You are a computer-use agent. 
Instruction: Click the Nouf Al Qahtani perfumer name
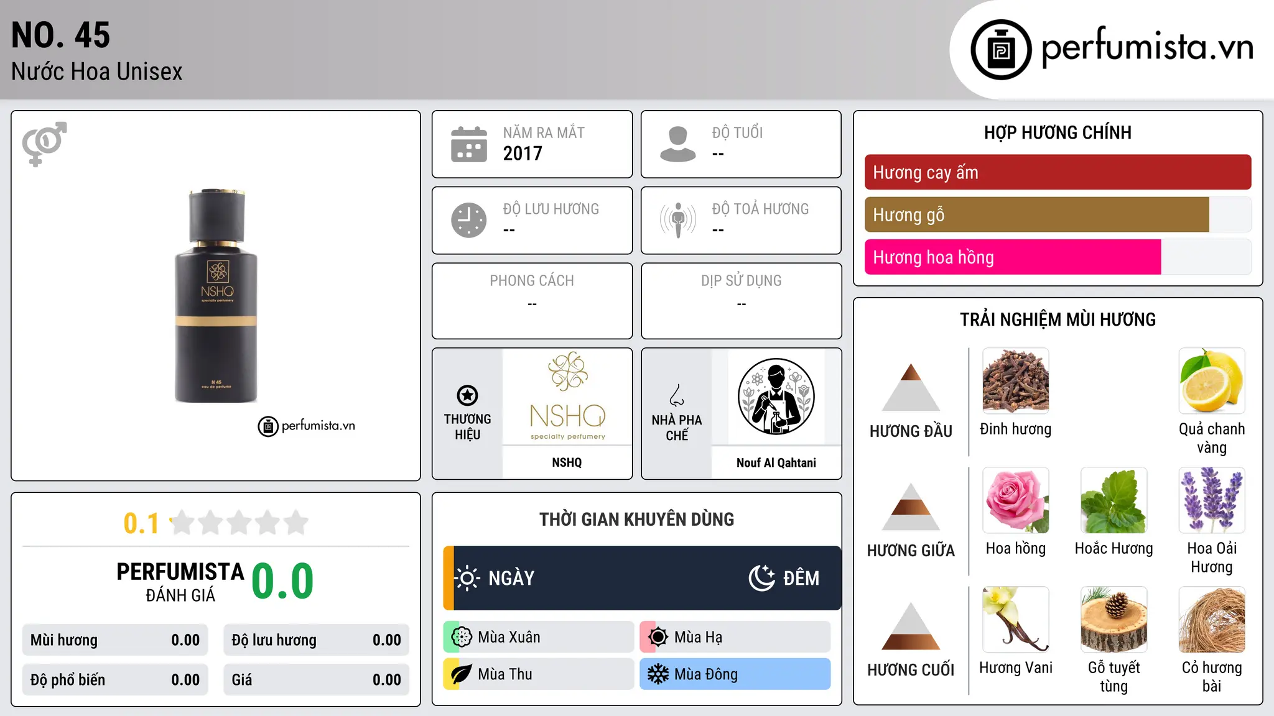[776, 462]
